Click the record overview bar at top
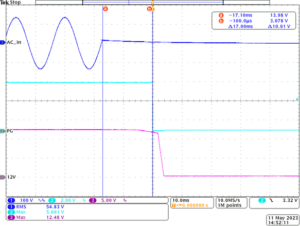300x226 pixels. coord(152,3)
